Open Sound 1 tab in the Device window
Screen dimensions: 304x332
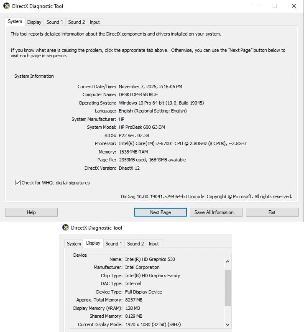pyautogui.click(x=114, y=244)
